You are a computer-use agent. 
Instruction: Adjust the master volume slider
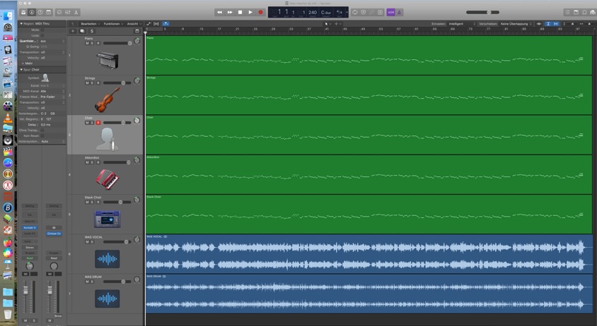[483, 12]
